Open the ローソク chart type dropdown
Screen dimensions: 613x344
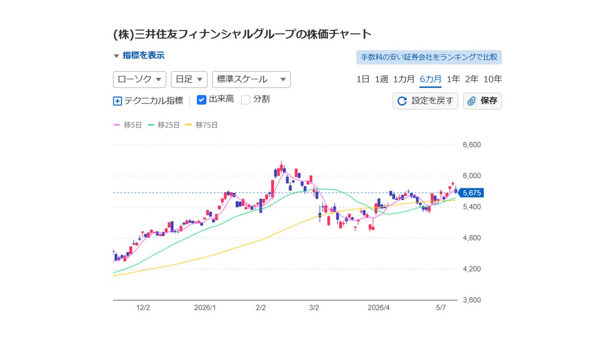point(139,79)
